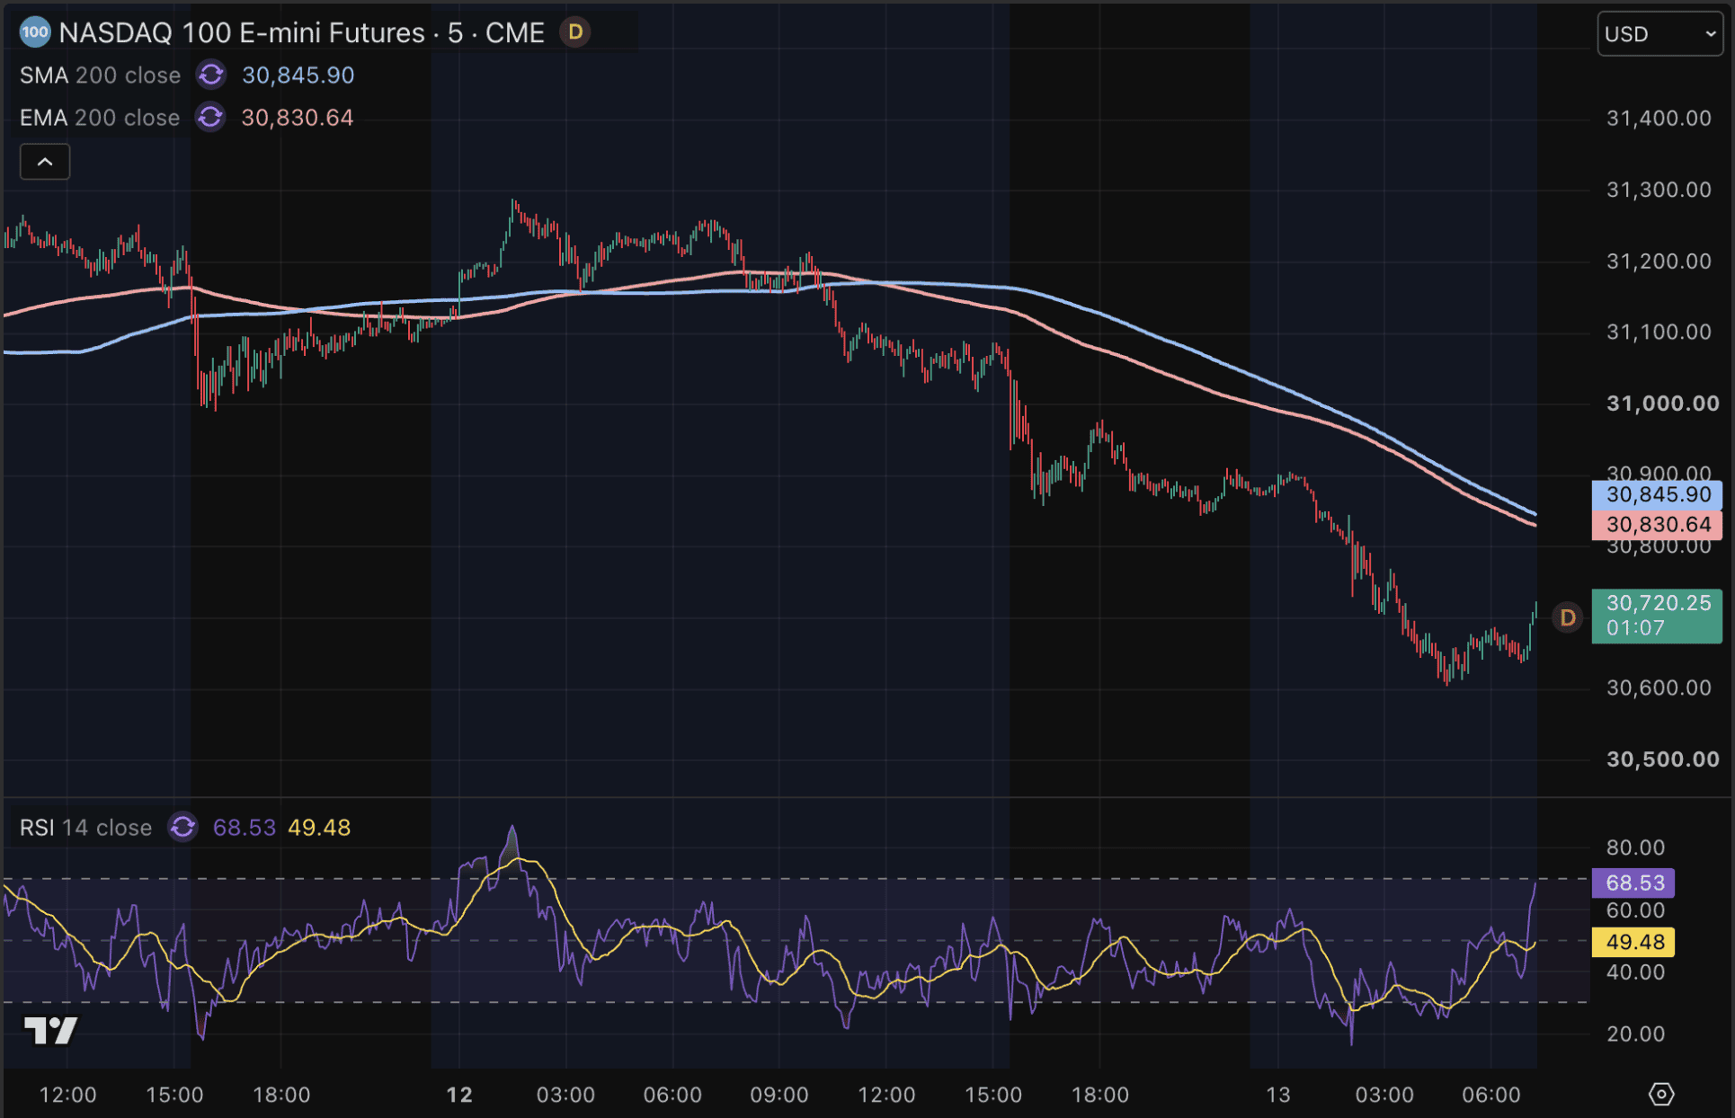This screenshot has height=1118, width=1735.
Task: Select the EMA 200 close legend label
Action: [x=100, y=118]
